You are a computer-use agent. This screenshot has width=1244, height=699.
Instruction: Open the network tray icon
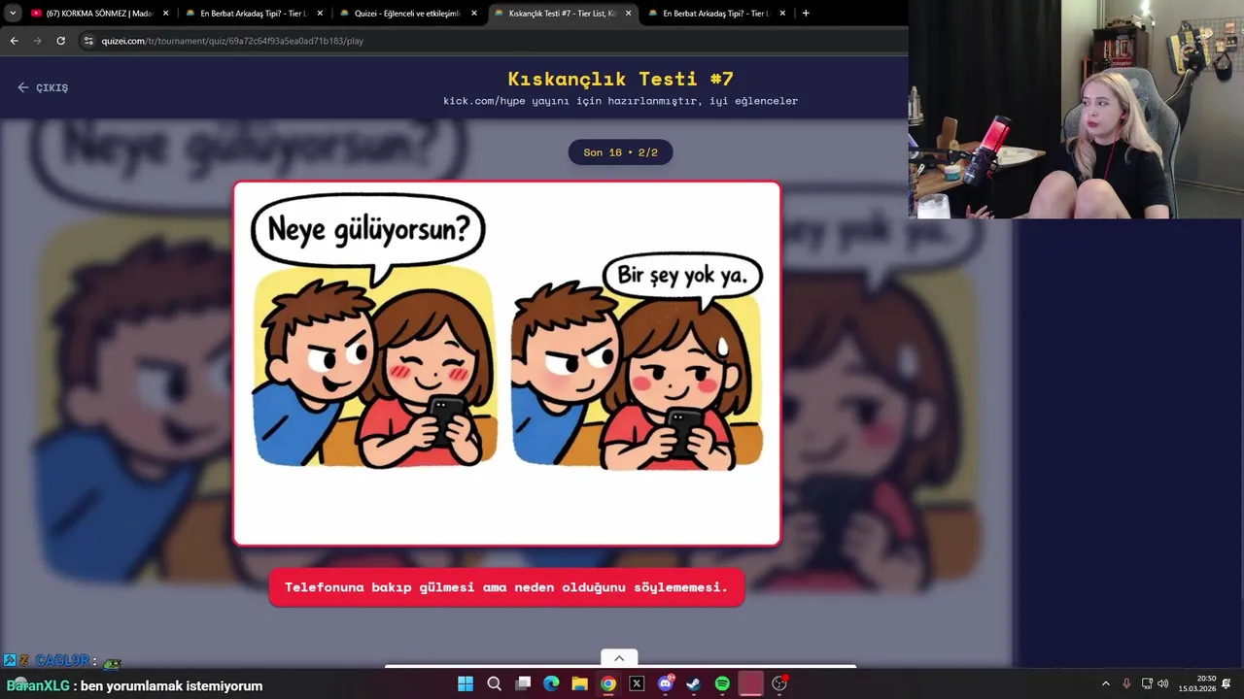pos(1147,683)
